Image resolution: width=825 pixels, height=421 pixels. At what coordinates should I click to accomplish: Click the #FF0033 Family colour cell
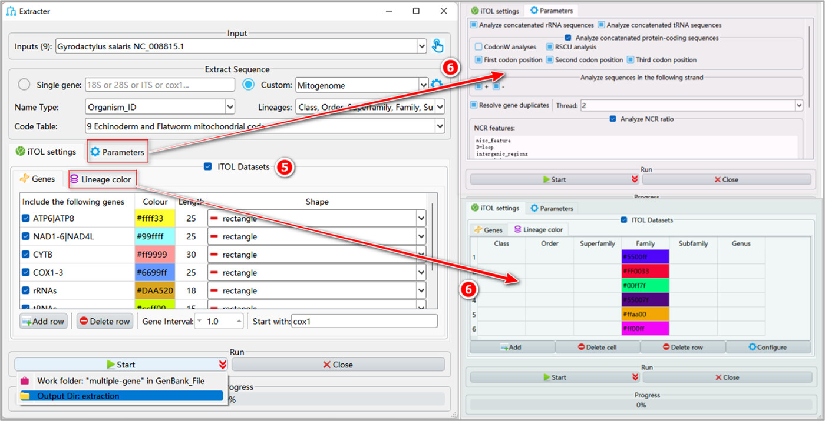[x=645, y=271]
